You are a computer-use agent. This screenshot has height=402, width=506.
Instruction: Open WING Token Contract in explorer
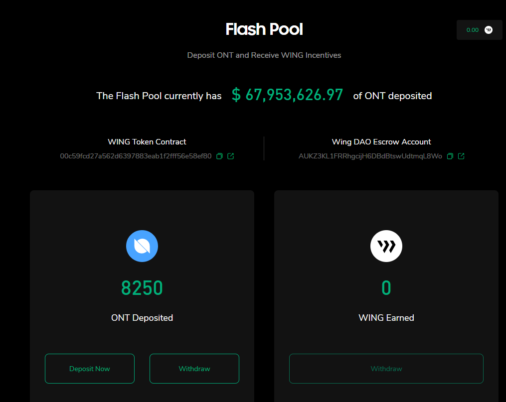pos(231,156)
